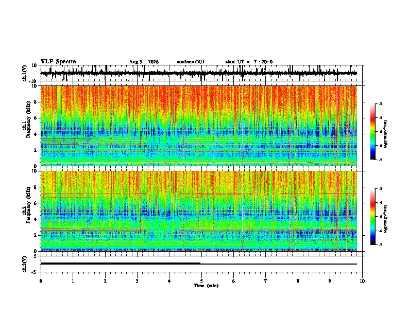Click the "8" kHz tick on ch.1 frequency axis
408x315 pixels.
point(36,102)
